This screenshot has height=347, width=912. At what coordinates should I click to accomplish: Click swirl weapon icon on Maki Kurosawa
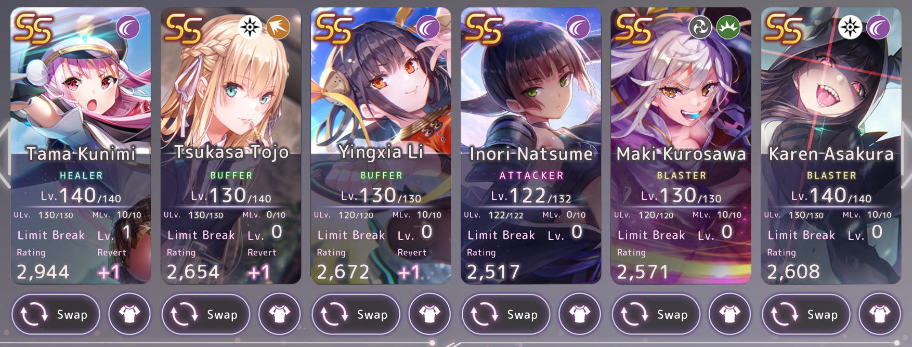700,27
